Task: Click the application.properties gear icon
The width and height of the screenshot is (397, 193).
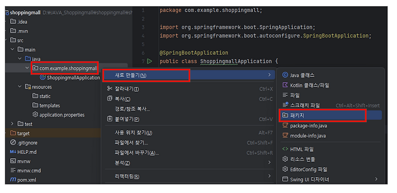Action: click(35, 115)
